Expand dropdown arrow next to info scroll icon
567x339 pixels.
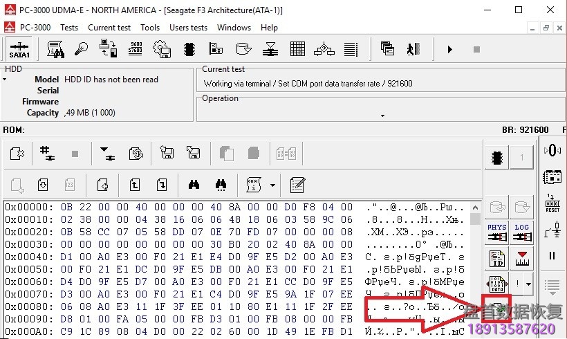pos(272,185)
